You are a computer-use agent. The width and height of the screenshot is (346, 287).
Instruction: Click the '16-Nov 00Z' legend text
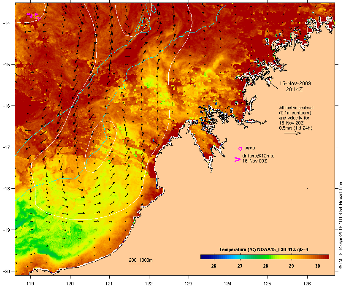(x=254, y=161)
